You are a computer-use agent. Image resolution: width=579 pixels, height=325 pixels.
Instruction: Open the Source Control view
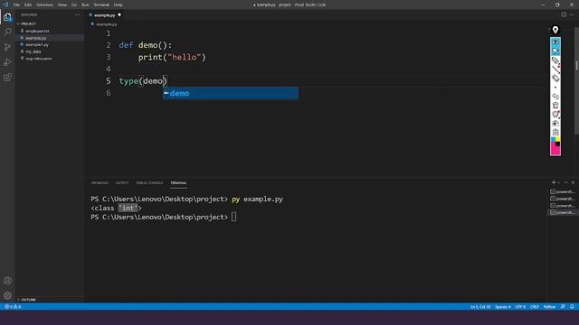point(7,47)
